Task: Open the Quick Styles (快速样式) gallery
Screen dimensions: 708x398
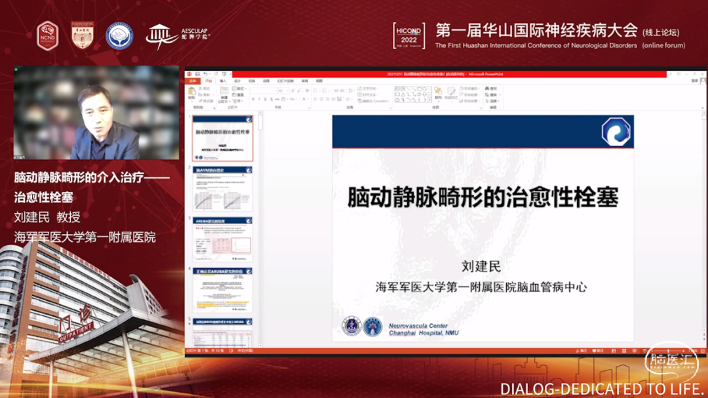Action: tap(451, 94)
